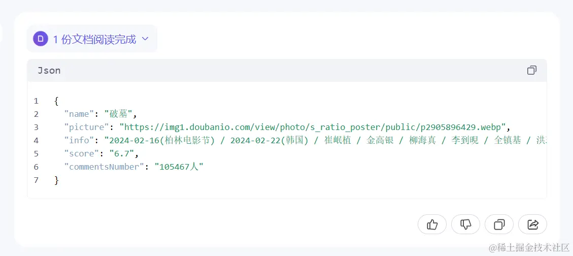
Task: Copy the whole response with the bottom copy icon
Action: 499,224
